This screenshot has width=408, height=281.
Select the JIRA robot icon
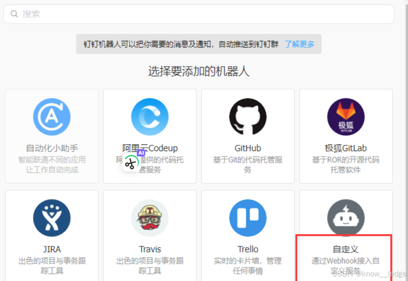[52, 218]
